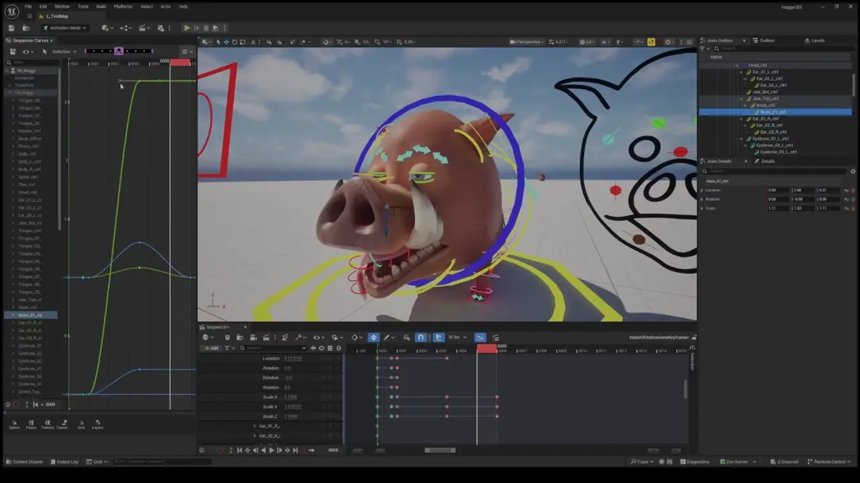Collapse Nose_ctrl tree node
Image resolution: width=860 pixels, height=483 pixels.
[744, 105]
